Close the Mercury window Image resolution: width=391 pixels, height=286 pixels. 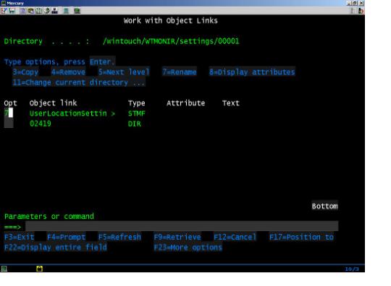click(361, 3)
